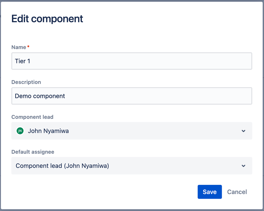
Task: Click the Description field label
Action: coord(26,82)
